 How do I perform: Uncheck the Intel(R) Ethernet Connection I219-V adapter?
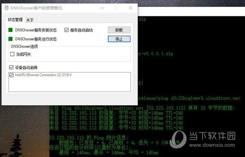(x=11, y=75)
